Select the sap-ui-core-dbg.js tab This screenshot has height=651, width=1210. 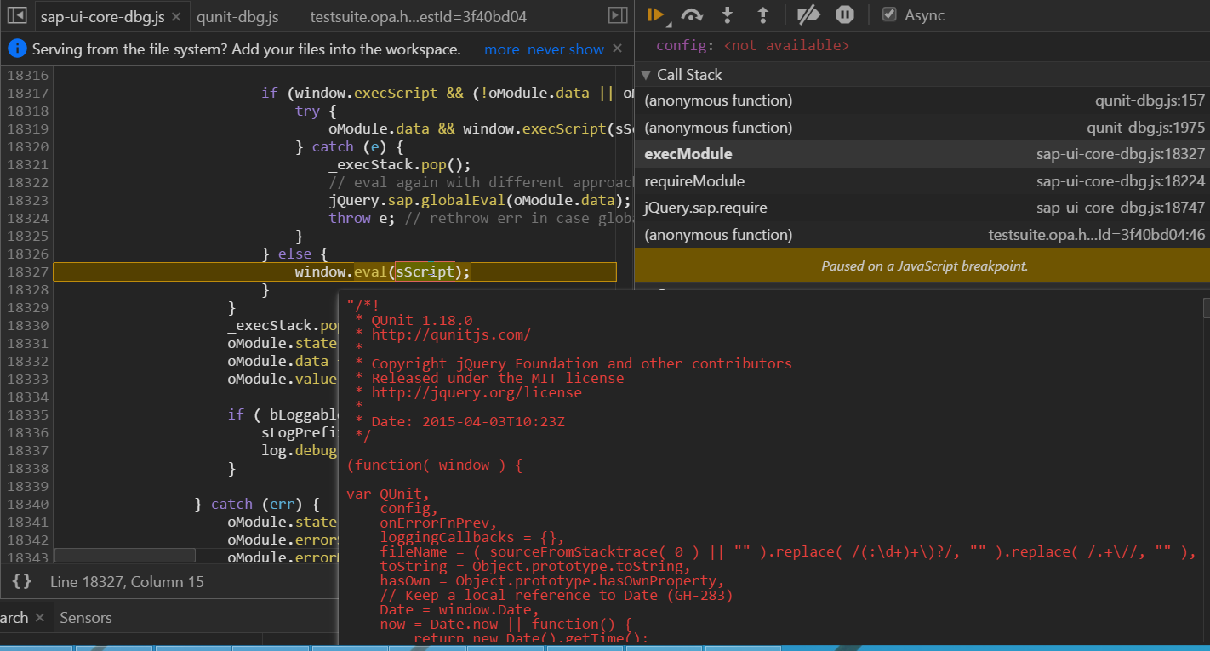(x=102, y=17)
